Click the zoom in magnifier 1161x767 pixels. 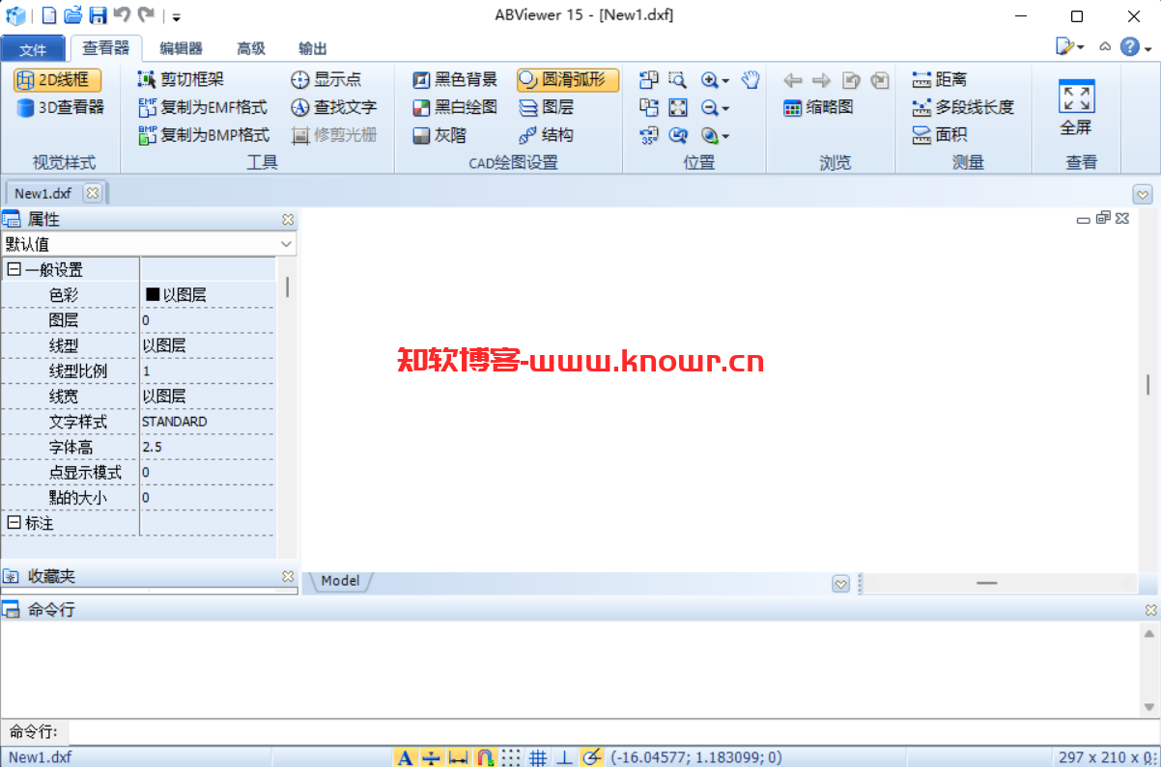click(709, 80)
